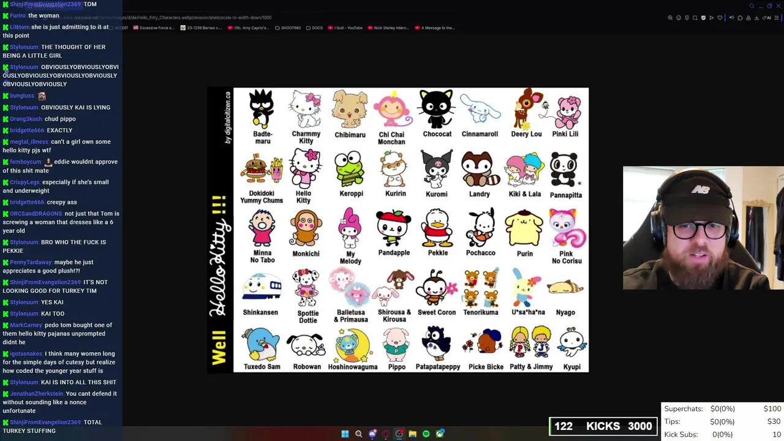Click the blue speaker audio icon in toolbar
Image resolution: width=784 pixels, height=441 pixels.
click(x=732, y=18)
